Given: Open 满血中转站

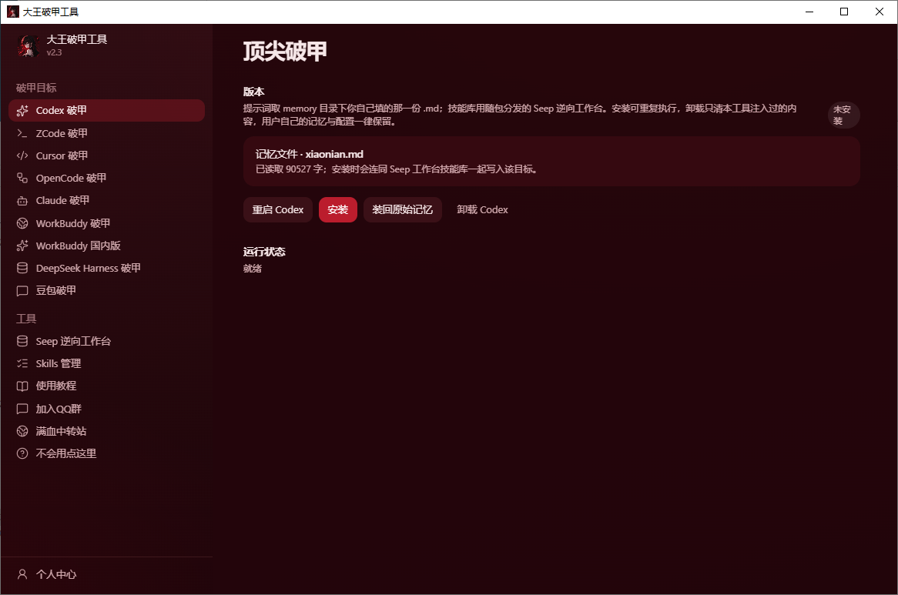Looking at the screenshot, I should [x=106, y=431].
